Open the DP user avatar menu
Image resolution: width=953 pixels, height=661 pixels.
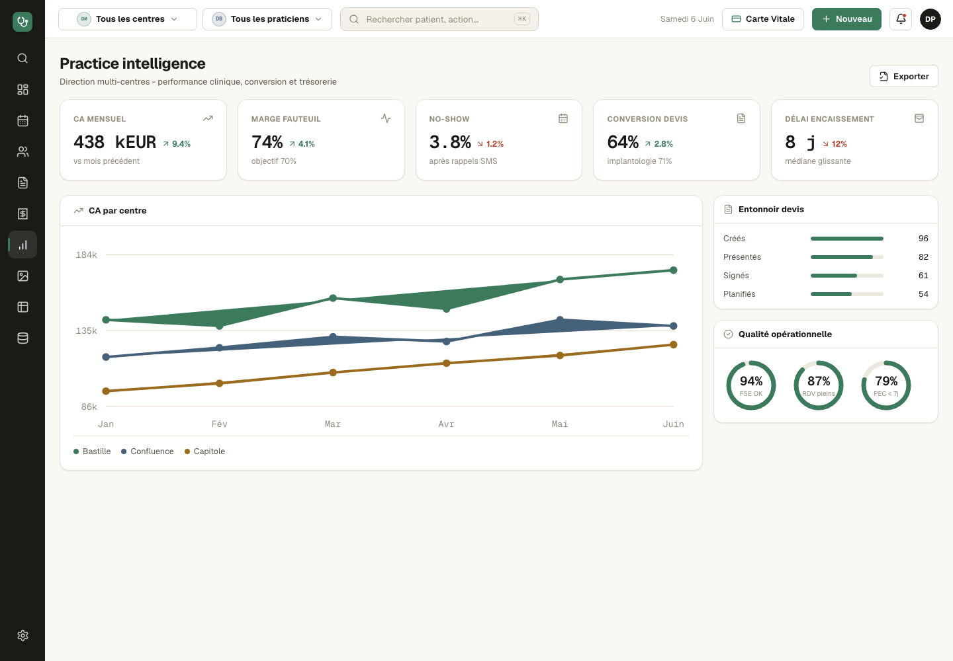point(930,19)
